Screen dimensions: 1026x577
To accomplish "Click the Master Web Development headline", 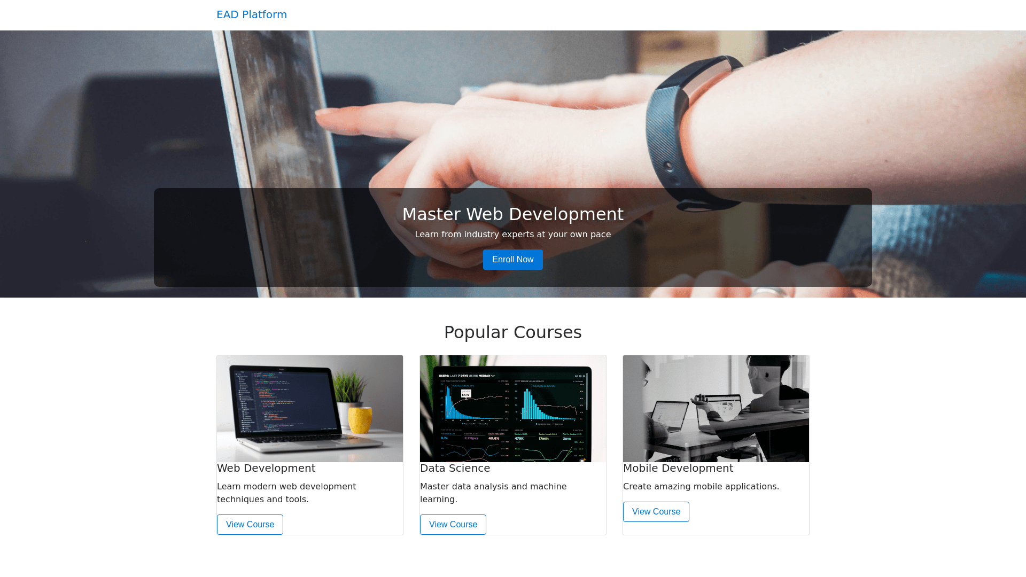I will [512, 214].
